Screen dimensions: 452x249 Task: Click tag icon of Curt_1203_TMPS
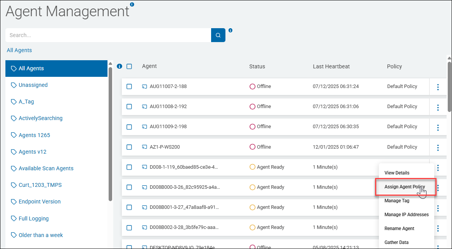tap(14, 185)
